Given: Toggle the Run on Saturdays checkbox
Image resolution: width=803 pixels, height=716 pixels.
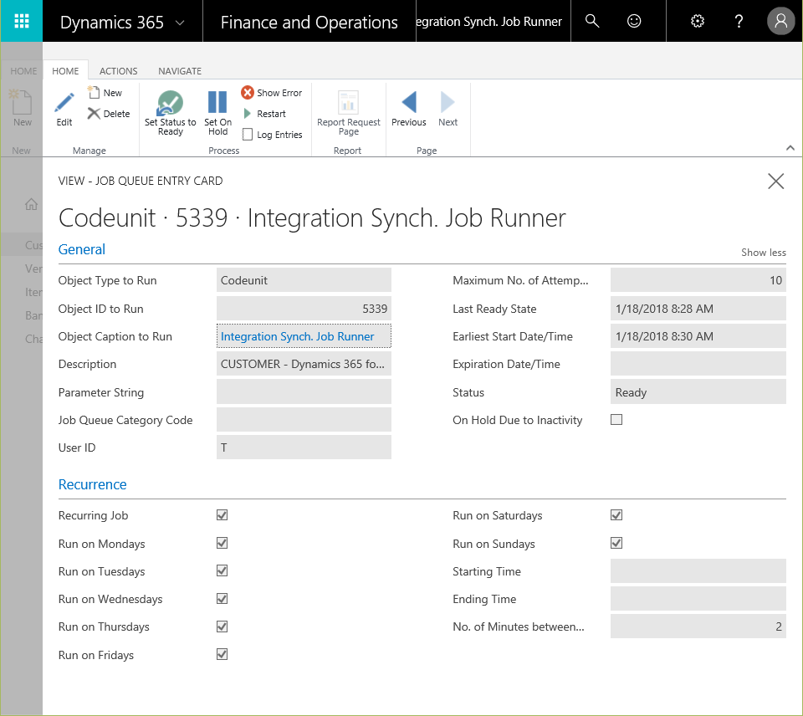Looking at the screenshot, I should click(x=616, y=515).
